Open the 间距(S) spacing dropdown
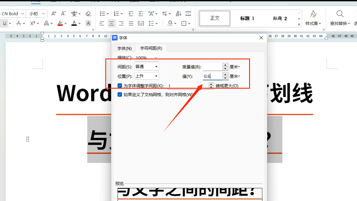 tap(156, 67)
